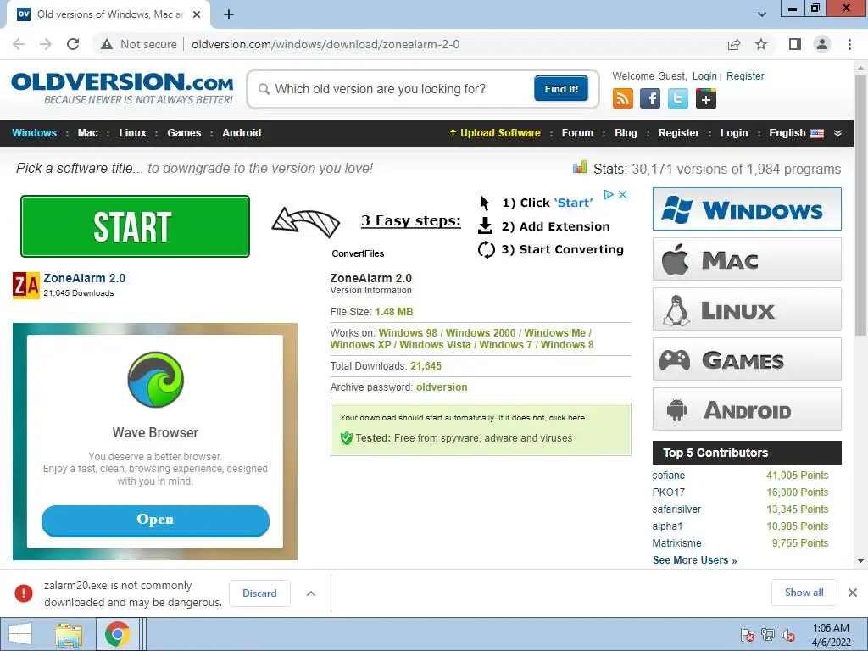Click the OldVersion.com logo
Viewport: 868px width, 651px height.
tap(122, 88)
